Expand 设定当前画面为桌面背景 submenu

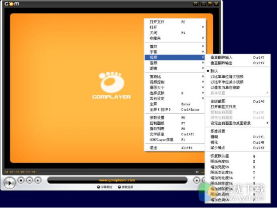tap(238, 123)
